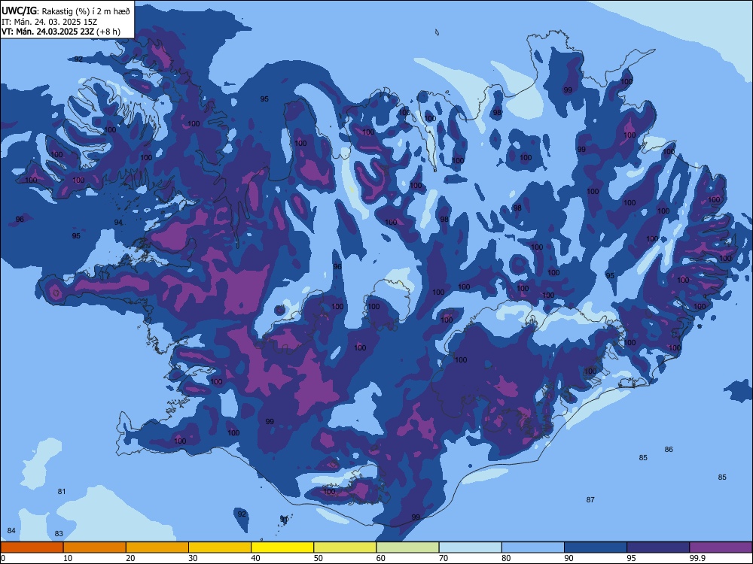Click the '86' humidity value offshore

669,450
